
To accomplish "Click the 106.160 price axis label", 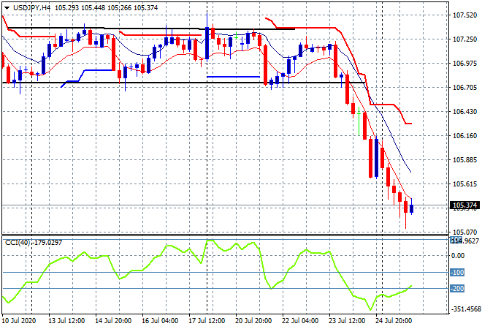I will pos(464,136).
